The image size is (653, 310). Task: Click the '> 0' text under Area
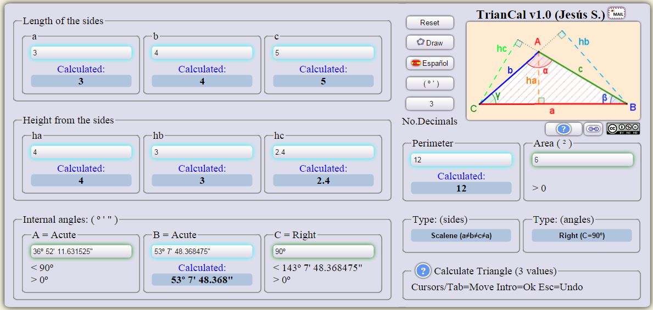539,189
